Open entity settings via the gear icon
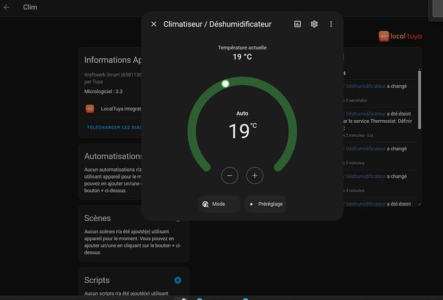Viewport: 443px width, 300px height. (315, 24)
